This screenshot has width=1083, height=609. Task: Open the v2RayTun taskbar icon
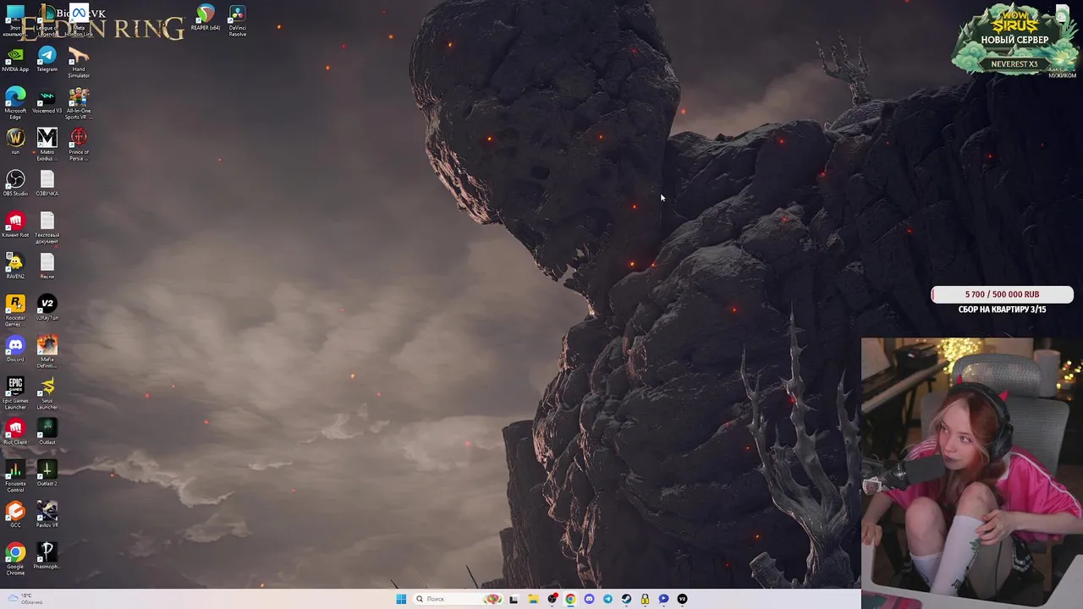pyautogui.click(x=682, y=599)
